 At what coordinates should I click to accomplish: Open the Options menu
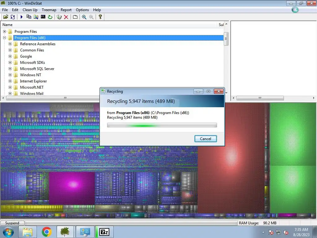(82, 10)
